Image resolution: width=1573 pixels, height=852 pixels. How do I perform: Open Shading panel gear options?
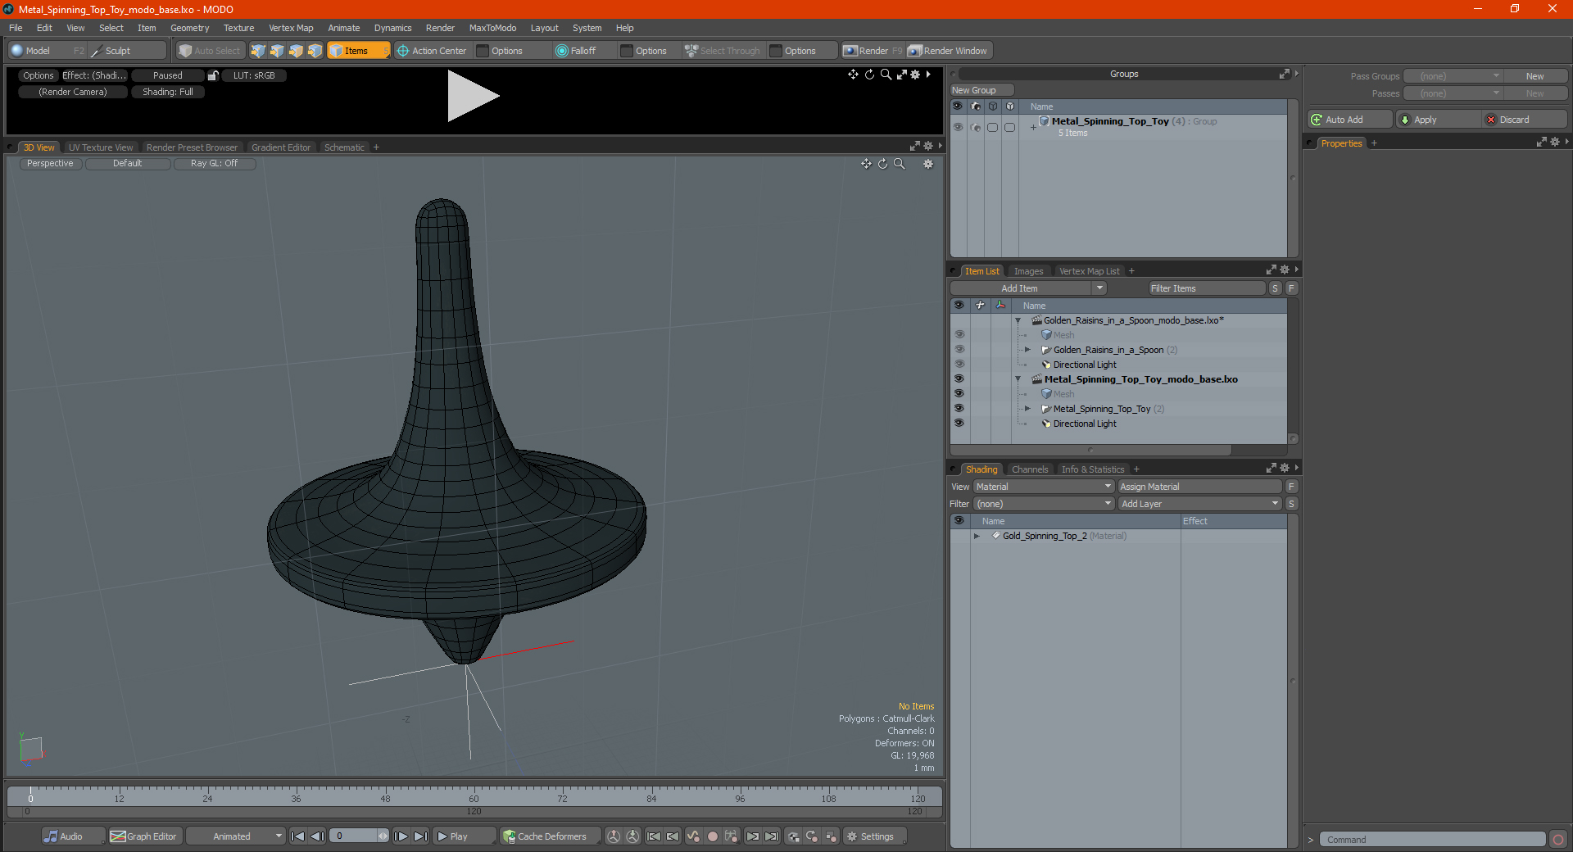coord(1284,468)
